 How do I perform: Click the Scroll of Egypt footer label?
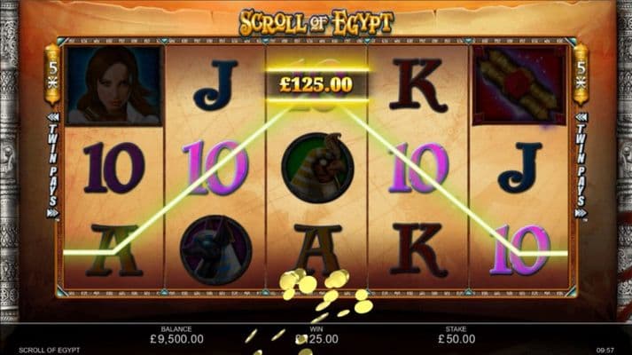click(49, 351)
